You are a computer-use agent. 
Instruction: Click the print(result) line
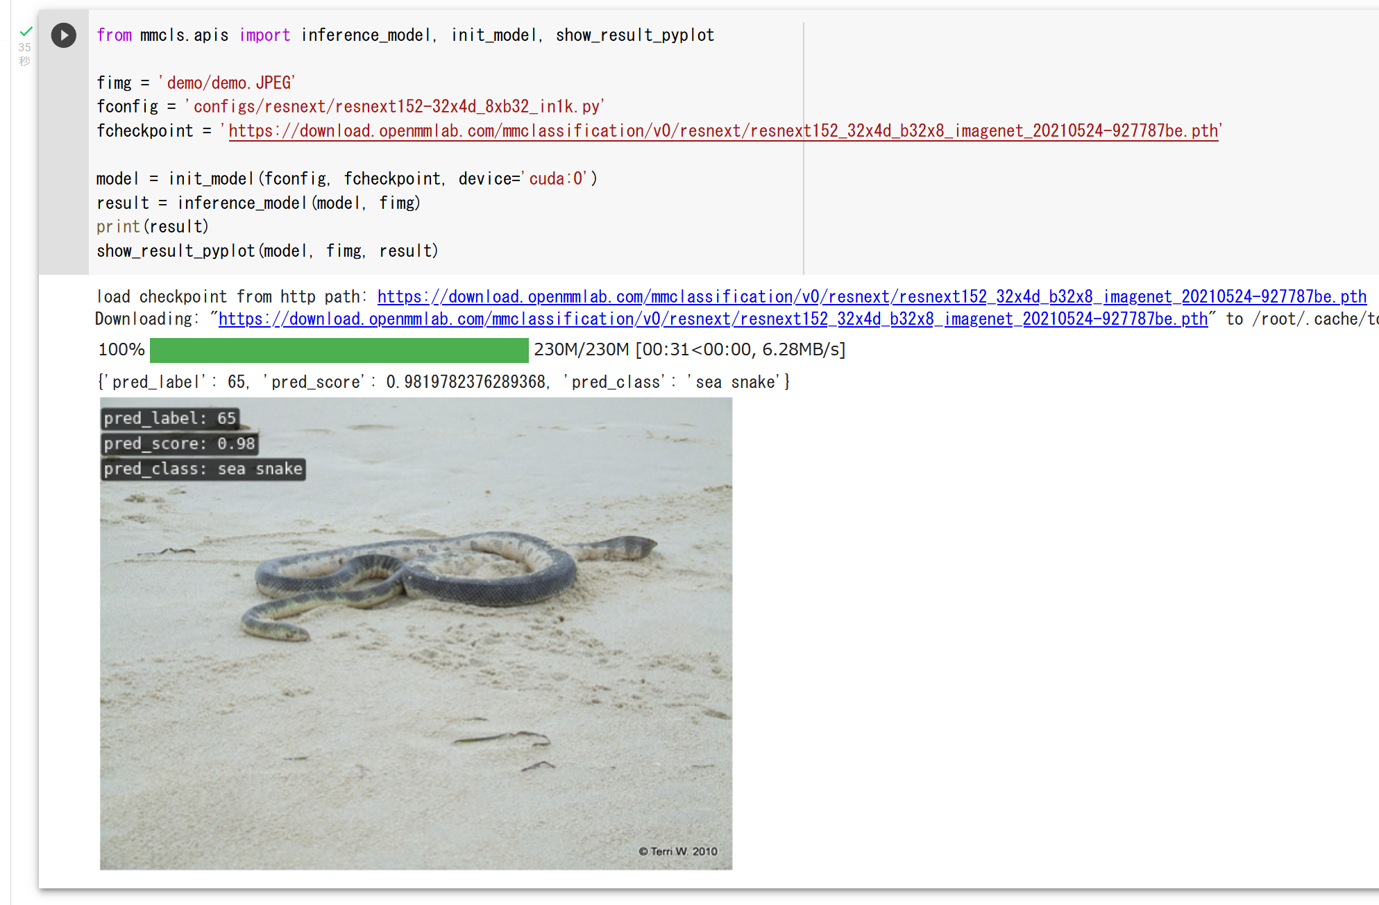[x=153, y=226]
